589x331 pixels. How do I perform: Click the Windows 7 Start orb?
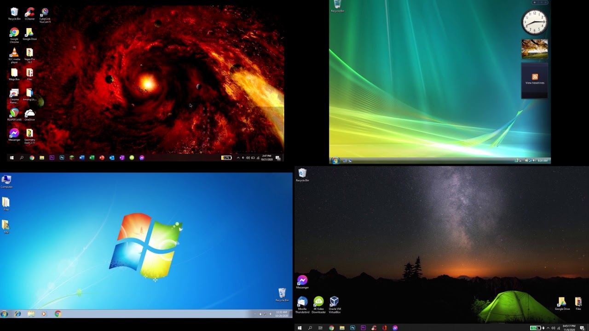click(x=4, y=314)
